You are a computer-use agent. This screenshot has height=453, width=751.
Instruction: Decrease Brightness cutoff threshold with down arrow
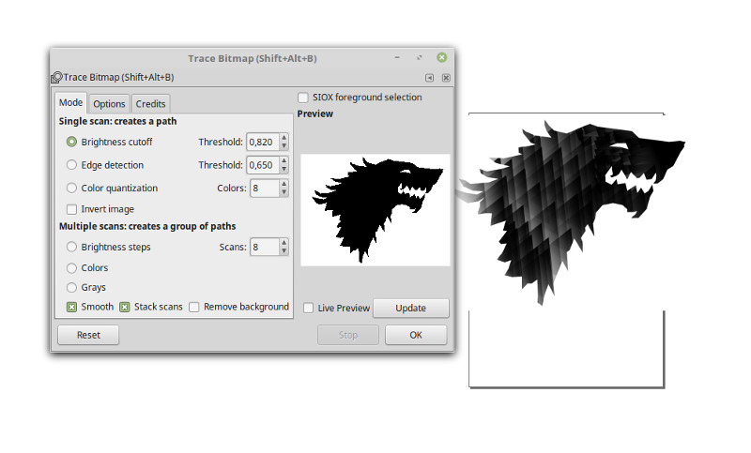pyautogui.click(x=284, y=145)
